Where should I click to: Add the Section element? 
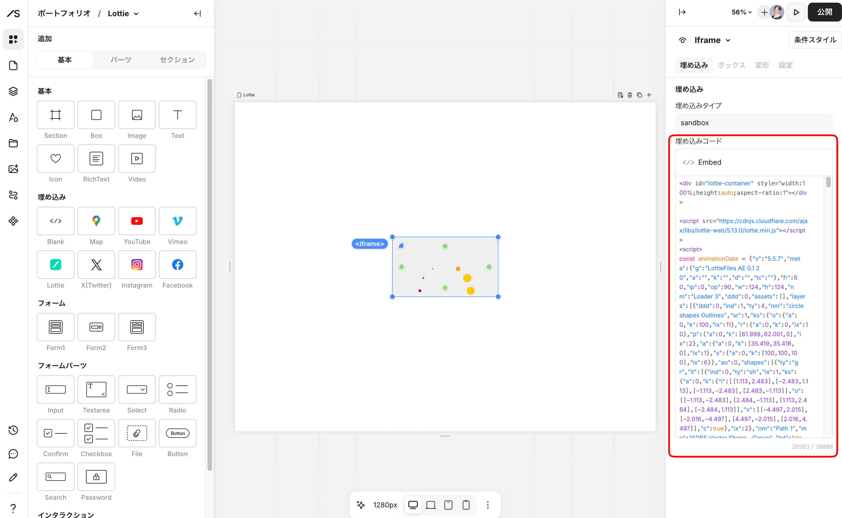pos(55,115)
